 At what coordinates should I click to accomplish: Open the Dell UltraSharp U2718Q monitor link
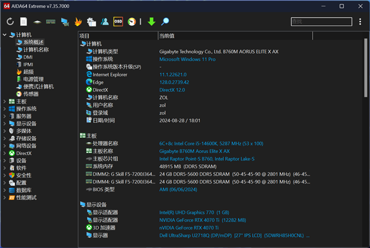click(x=234, y=236)
